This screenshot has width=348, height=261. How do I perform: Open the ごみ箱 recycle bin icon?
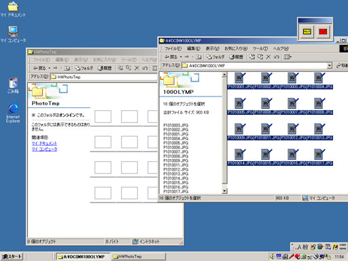tap(13, 86)
